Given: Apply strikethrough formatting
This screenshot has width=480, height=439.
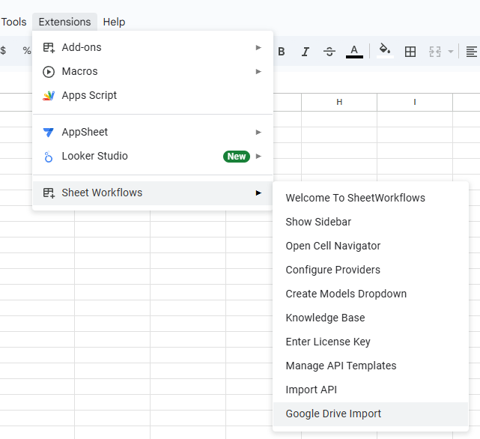Looking at the screenshot, I should coord(329,52).
